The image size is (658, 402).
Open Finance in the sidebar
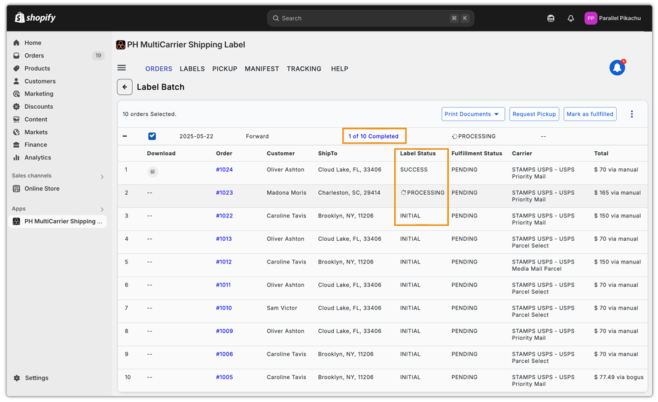point(35,145)
